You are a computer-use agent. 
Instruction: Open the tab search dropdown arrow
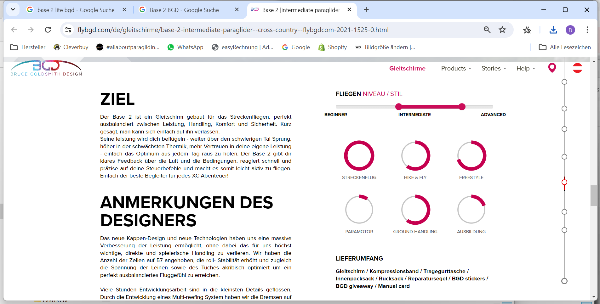click(13, 10)
